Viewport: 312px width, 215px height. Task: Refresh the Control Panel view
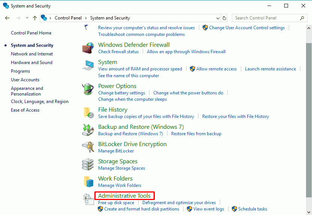(x=224, y=18)
